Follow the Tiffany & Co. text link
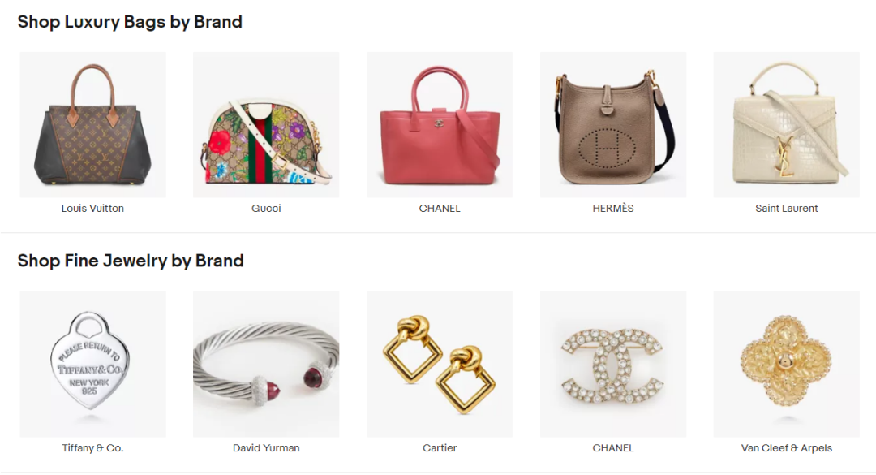Viewport: 876px width, 475px height. 92,447
